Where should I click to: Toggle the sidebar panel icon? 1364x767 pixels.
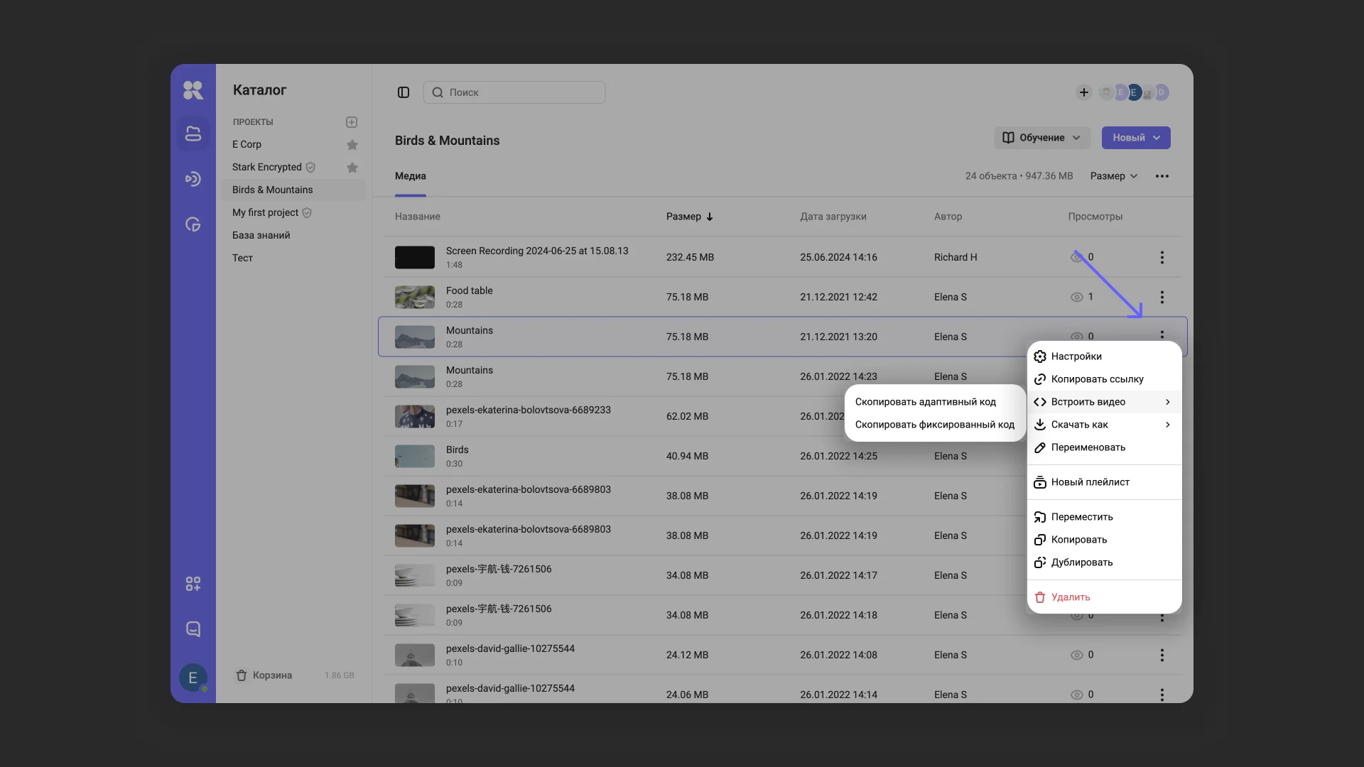pos(404,92)
